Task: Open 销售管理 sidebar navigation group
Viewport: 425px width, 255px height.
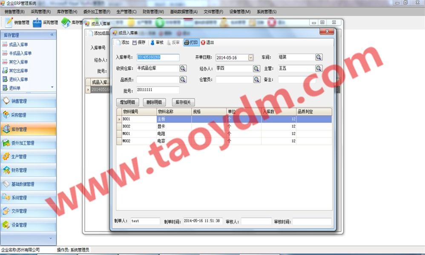Action: 28,101
